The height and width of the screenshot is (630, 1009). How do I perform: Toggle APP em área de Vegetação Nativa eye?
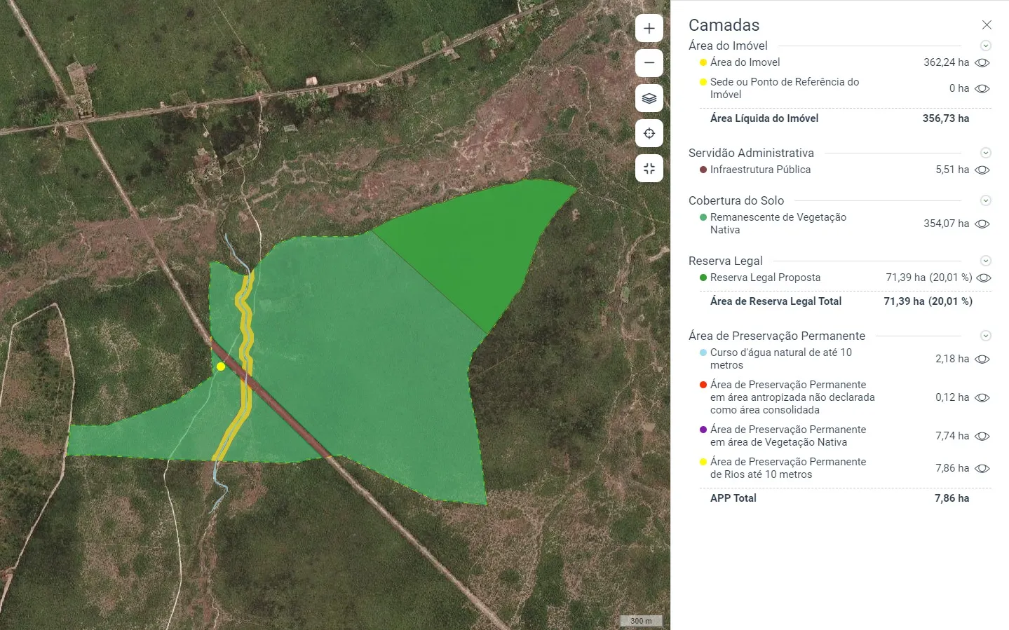982,436
